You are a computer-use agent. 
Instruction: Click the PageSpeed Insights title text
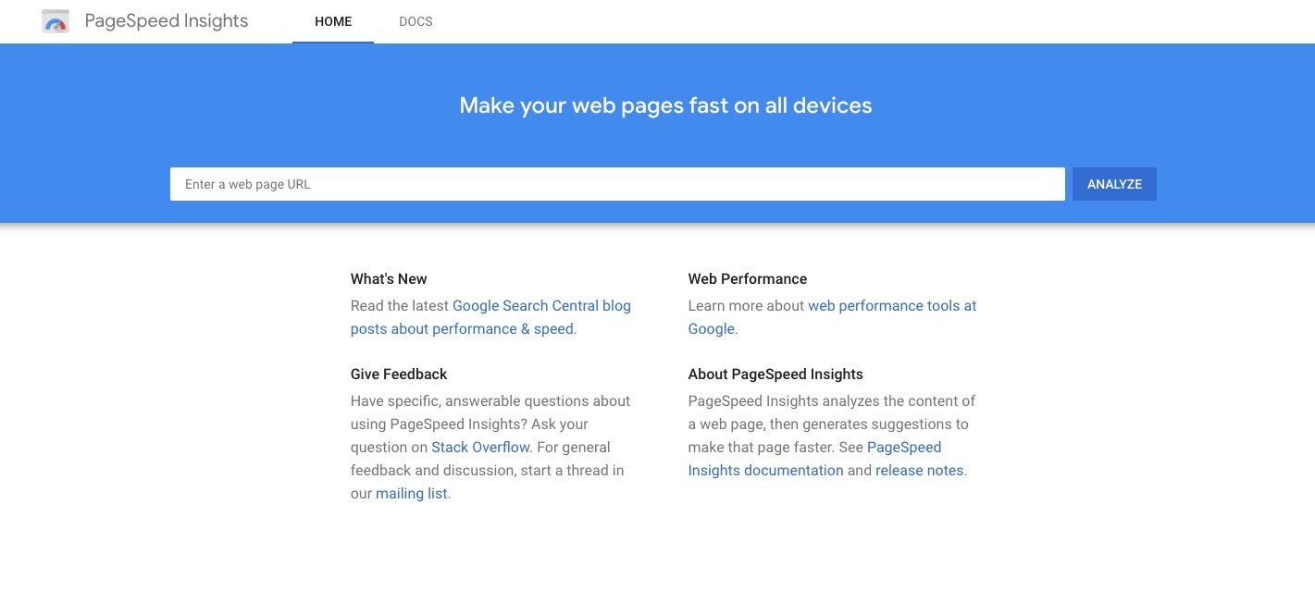click(x=167, y=21)
